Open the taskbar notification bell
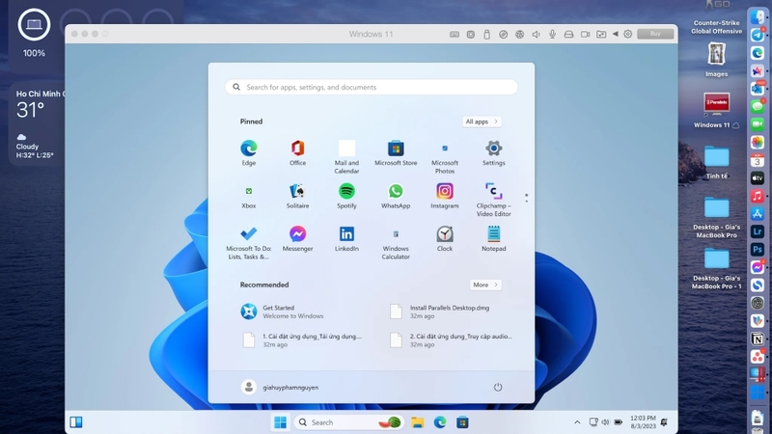This screenshot has width=772, height=434. point(664,422)
